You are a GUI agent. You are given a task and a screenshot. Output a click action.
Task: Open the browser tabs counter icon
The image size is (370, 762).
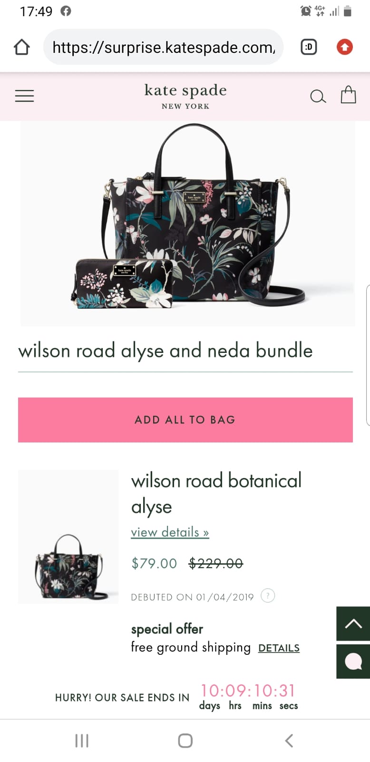point(309,47)
